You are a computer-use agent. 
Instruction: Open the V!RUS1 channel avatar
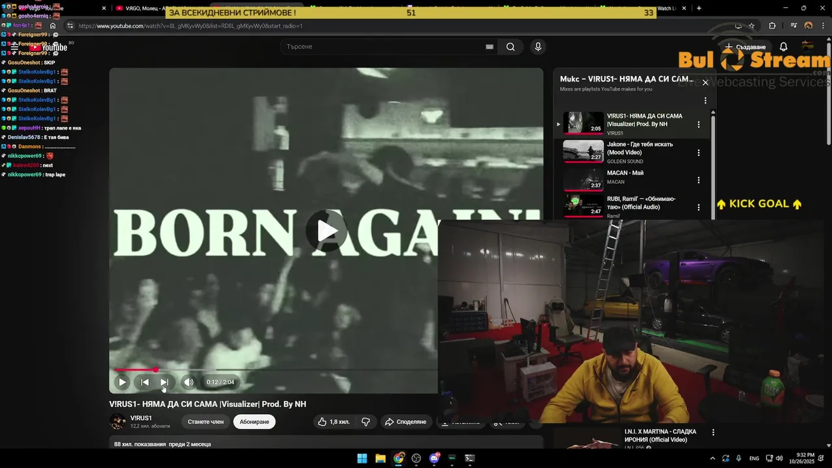tap(118, 422)
